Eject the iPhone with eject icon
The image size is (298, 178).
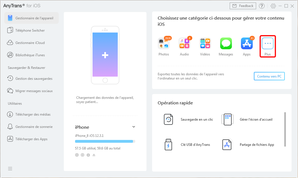[94, 155]
